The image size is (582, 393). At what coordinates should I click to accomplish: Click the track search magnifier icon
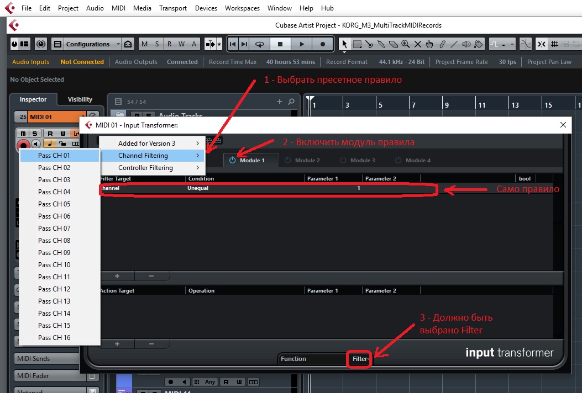click(291, 101)
